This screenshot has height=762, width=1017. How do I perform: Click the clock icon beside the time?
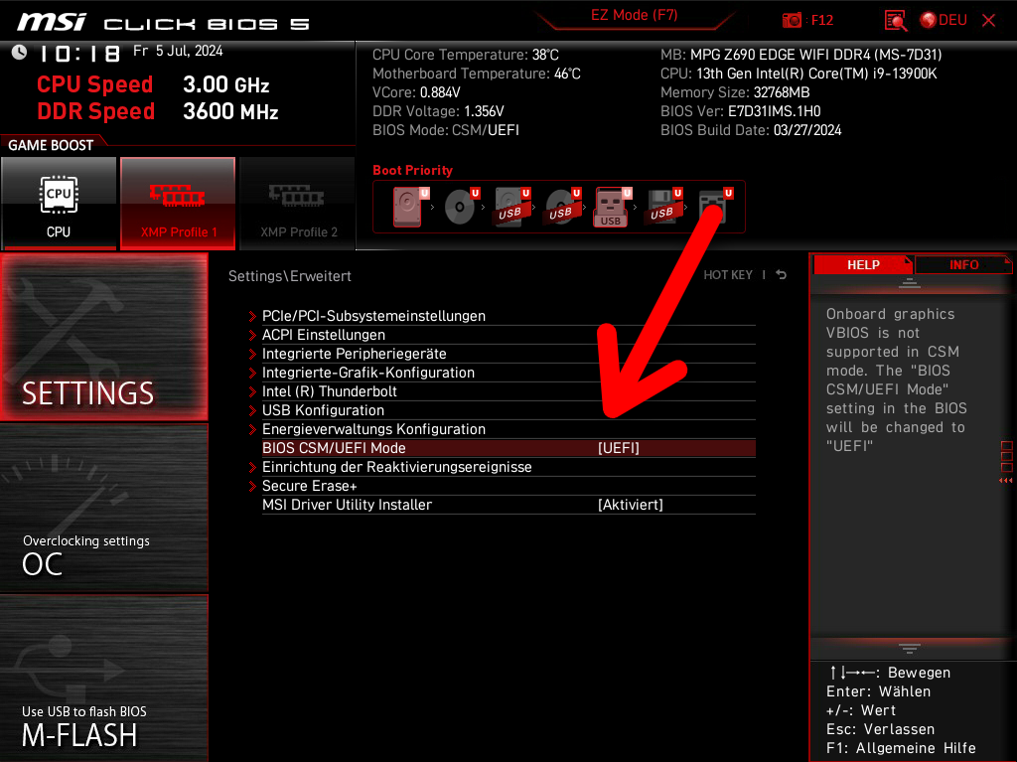20,52
